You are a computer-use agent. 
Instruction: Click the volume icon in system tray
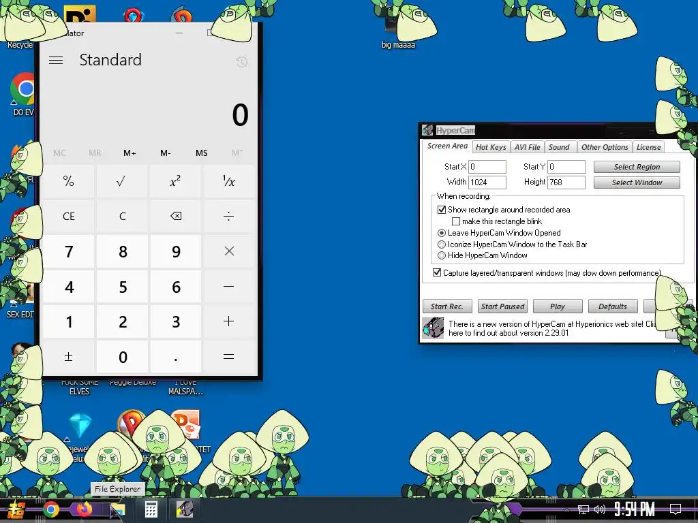point(600,509)
